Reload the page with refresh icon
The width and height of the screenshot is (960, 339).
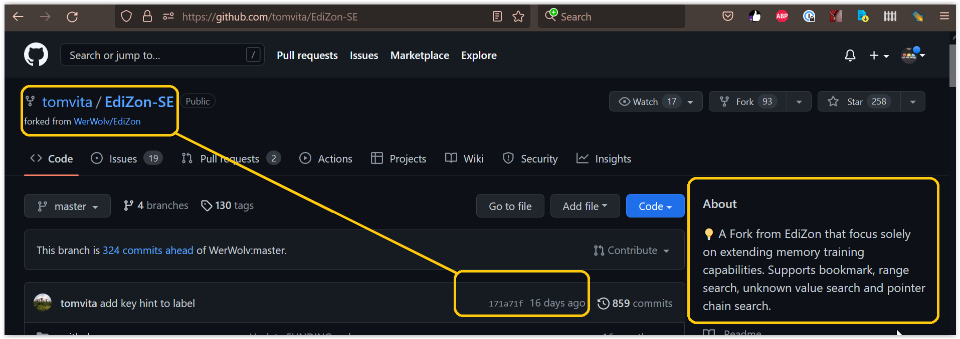coord(72,16)
